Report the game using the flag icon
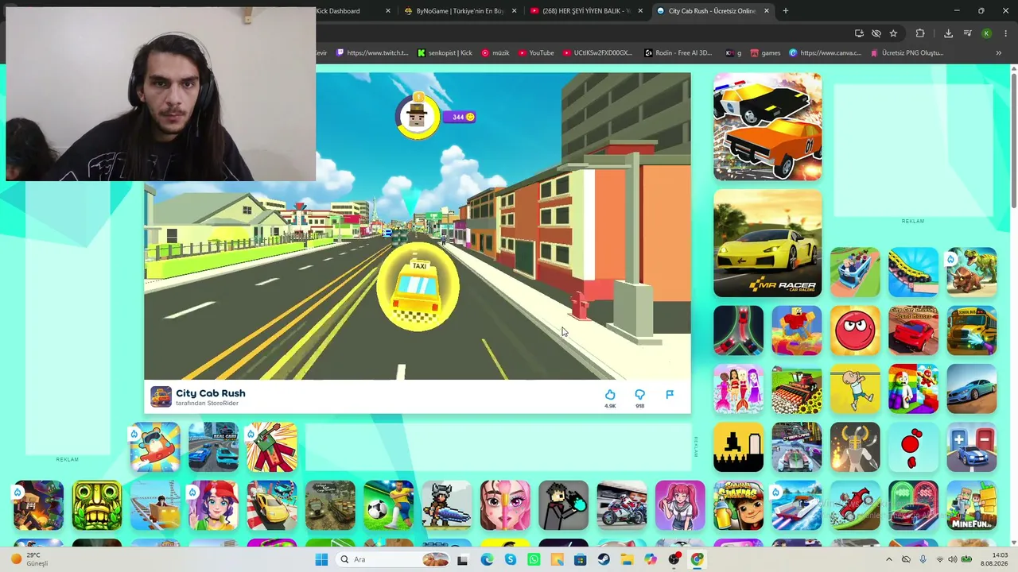The width and height of the screenshot is (1018, 572). pos(670,395)
